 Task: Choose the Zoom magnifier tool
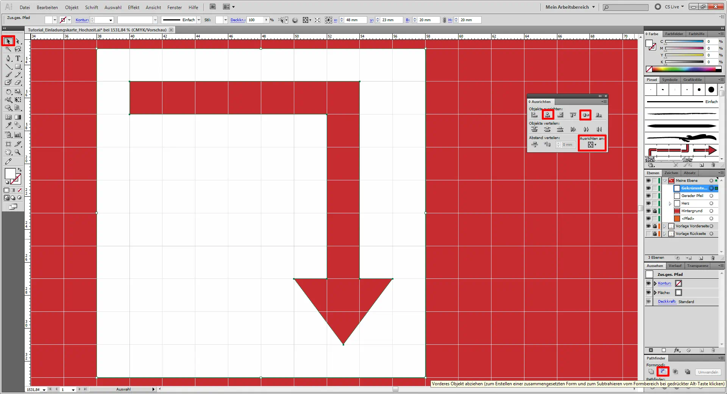click(x=18, y=152)
